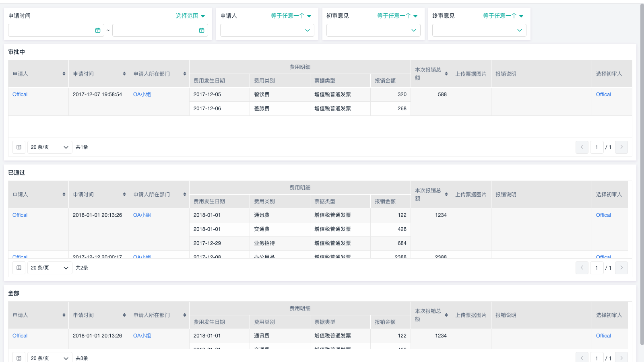Sort 已通过 table by 本次报销总额
Screen dimensions: 644x362
pyautogui.click(x=446, y=194)
